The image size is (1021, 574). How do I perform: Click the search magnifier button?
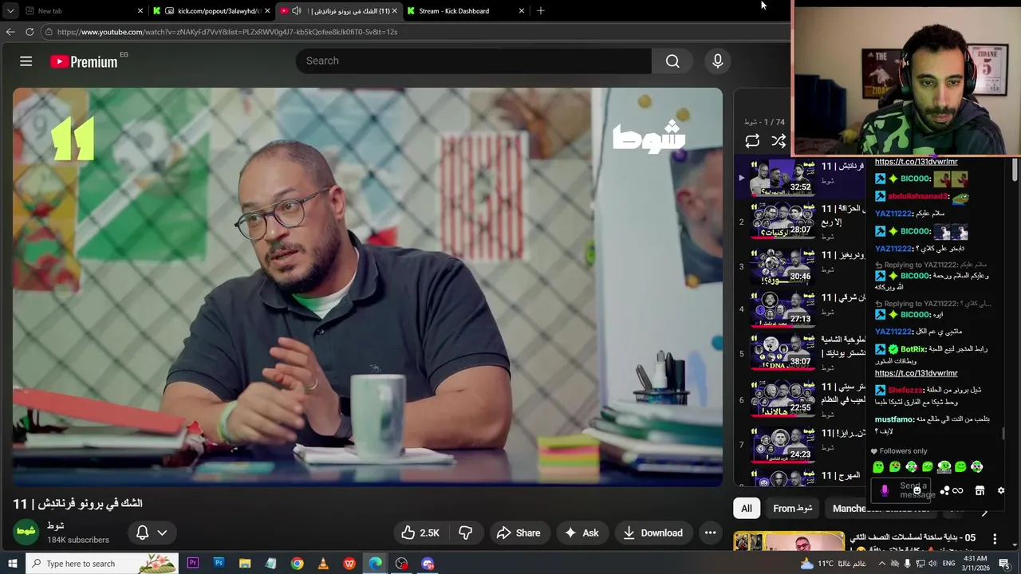pos(672,61)
